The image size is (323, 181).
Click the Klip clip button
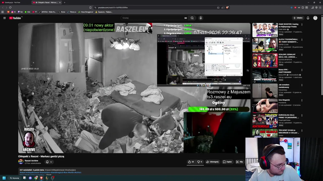tap(239, 162)
